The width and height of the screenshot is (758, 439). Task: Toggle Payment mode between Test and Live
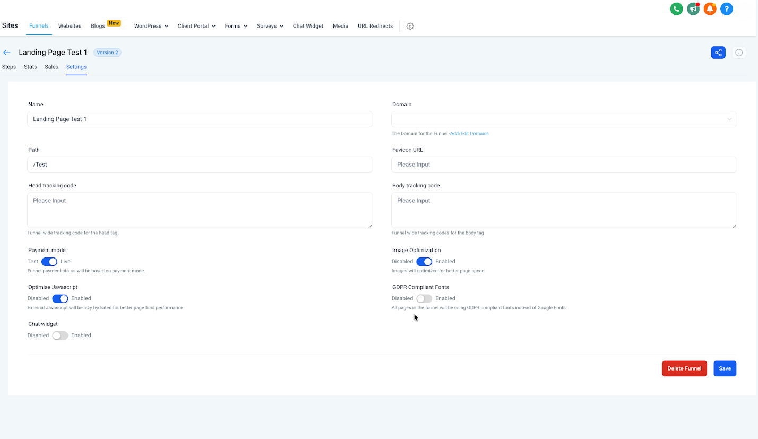click(x=49, y=262)
